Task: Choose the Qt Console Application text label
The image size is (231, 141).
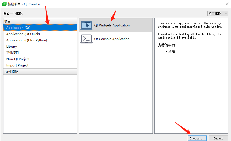Action: pyautogui.click(x=112, y=39)
